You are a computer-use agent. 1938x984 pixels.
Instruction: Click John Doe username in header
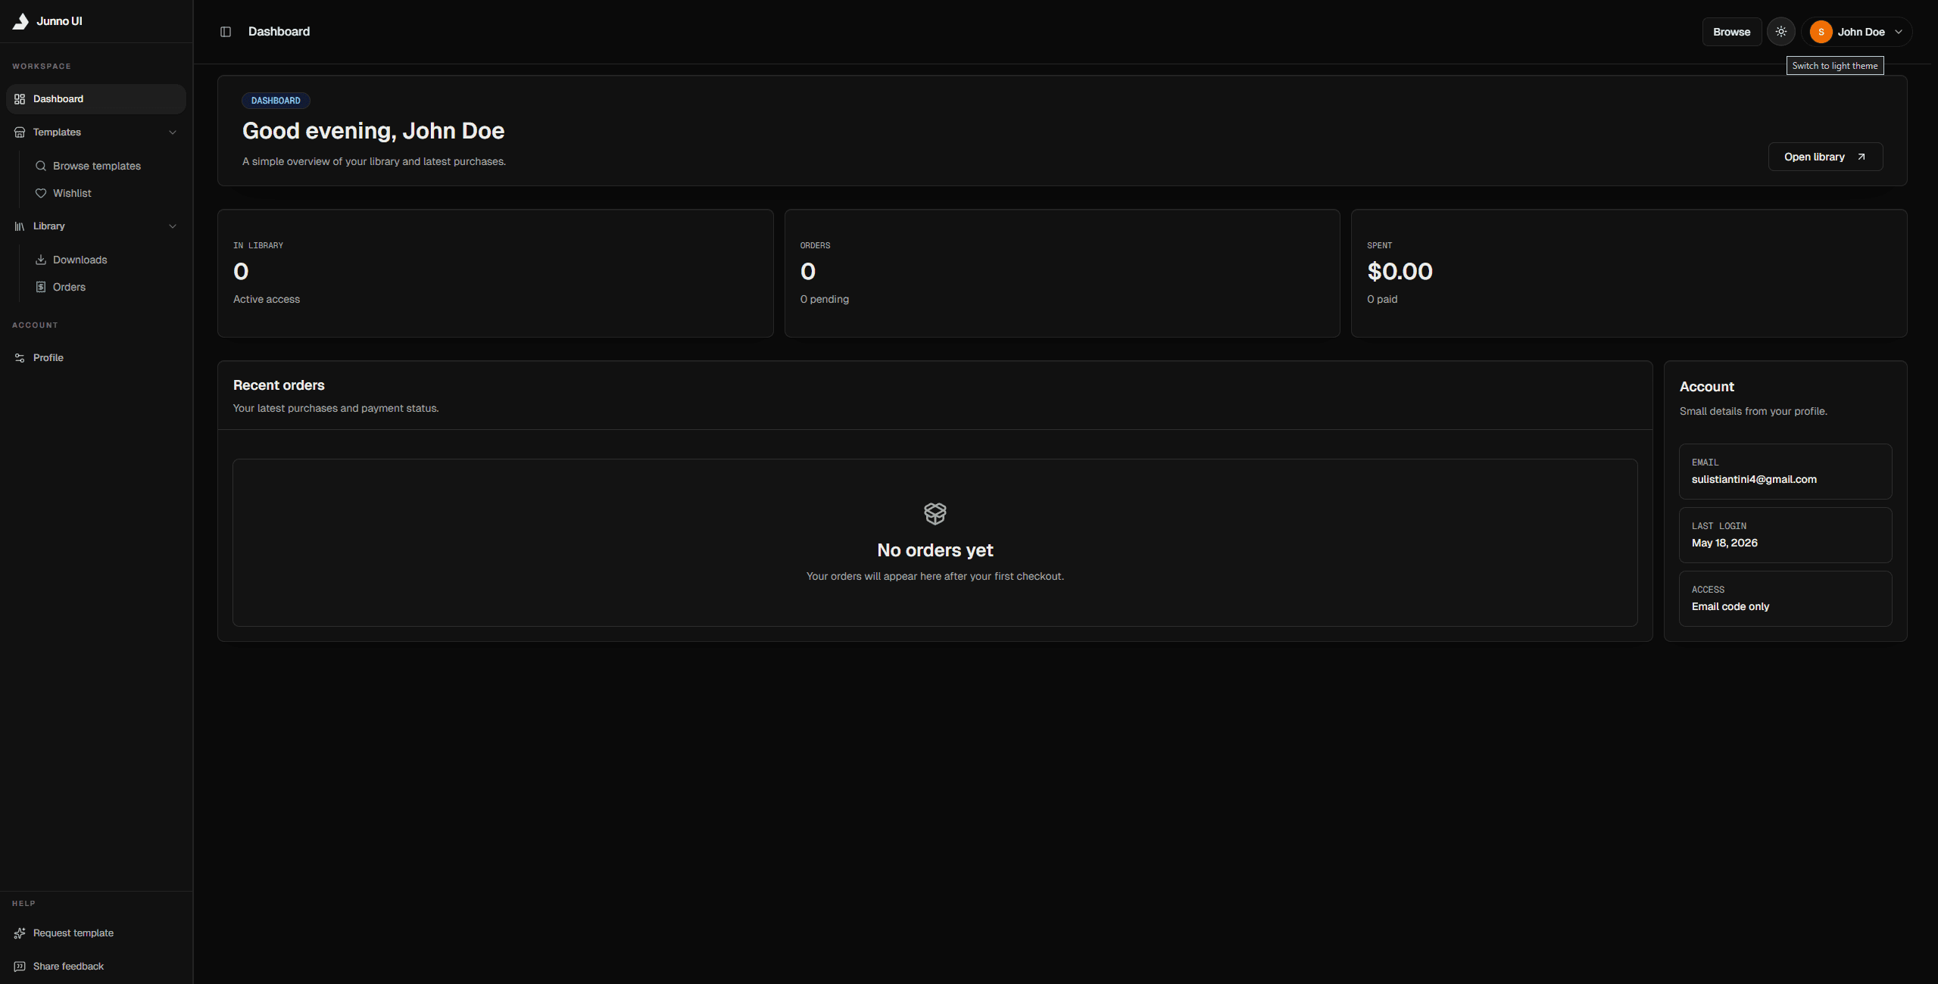[1861, 32]
